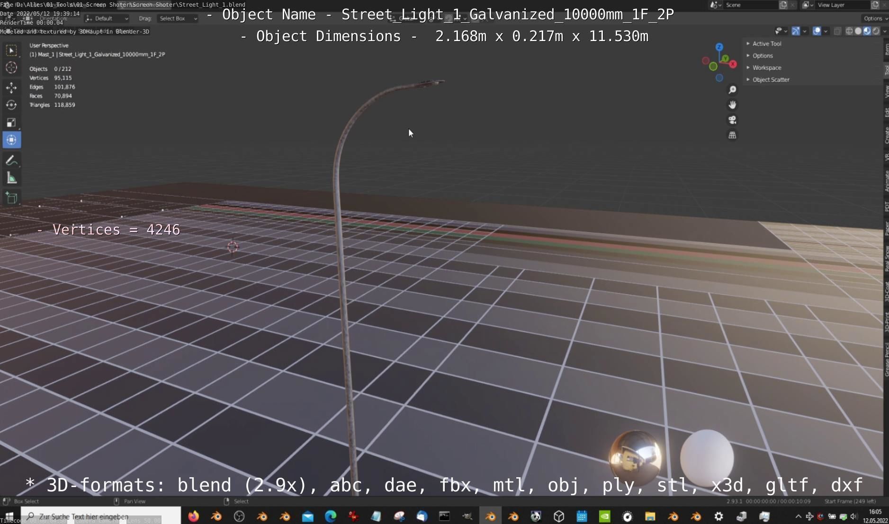Open Microsoft Edge from the taskbar
Image resolution: width=889 pixels, height=524 pixels.
click(x=330, y=516)
